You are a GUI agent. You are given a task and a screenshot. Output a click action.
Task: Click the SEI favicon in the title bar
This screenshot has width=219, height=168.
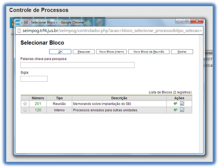click(18, 22)
